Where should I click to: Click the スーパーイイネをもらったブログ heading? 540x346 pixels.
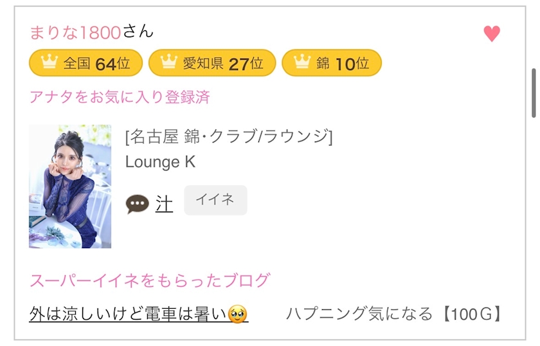(150, 280)
